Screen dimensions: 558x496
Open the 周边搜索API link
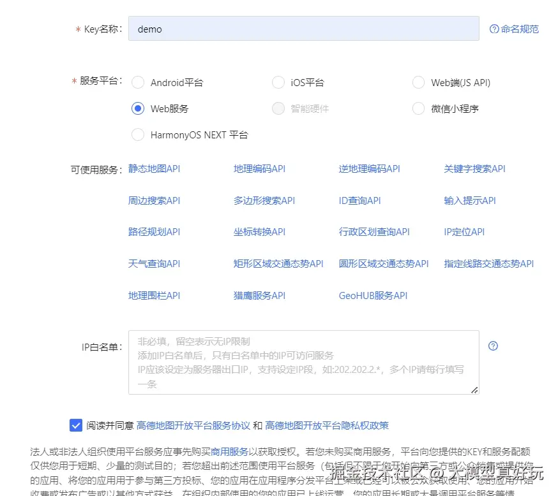(154, 201)
